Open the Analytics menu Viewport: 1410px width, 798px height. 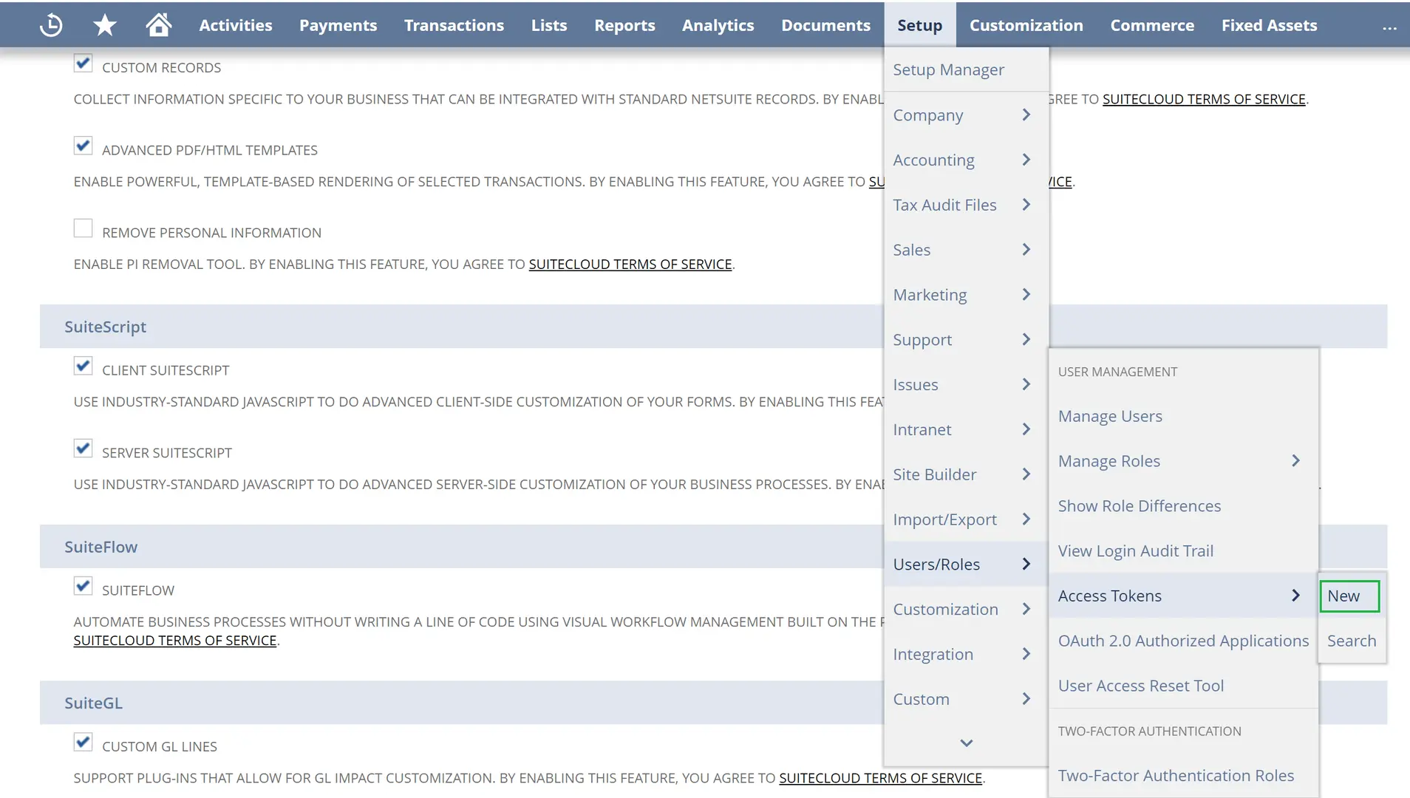click(x=718, y=25)
